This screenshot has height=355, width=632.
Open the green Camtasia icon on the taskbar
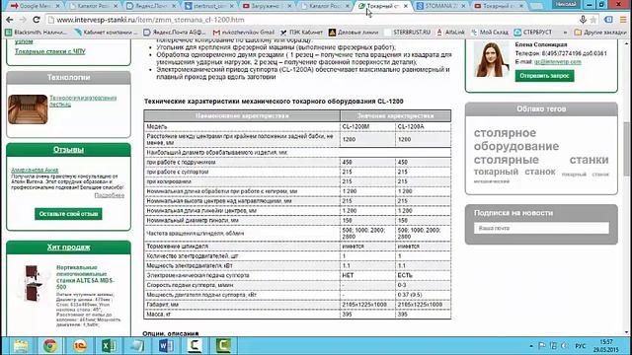click(x=223, y=346)
